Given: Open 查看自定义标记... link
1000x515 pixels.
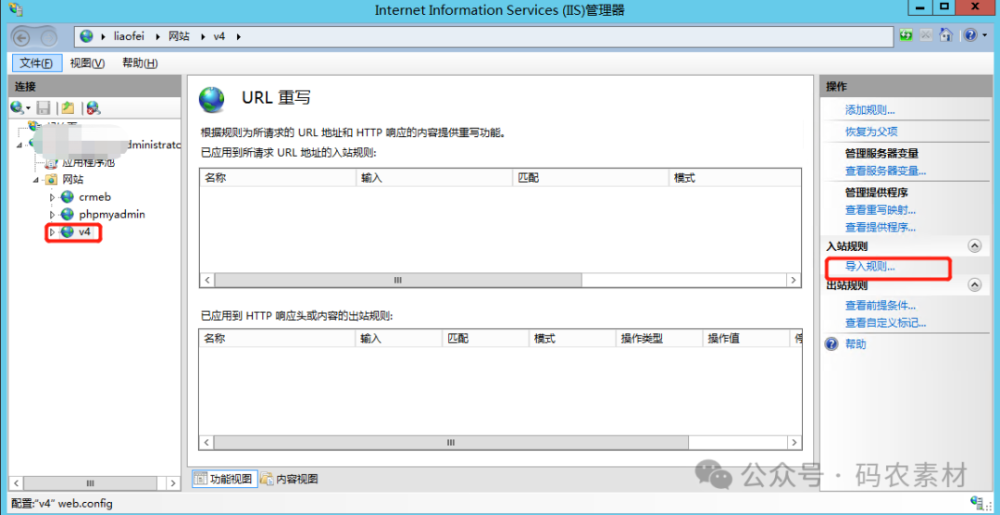Looking at the screenshot, I should (x=886, y=323).
